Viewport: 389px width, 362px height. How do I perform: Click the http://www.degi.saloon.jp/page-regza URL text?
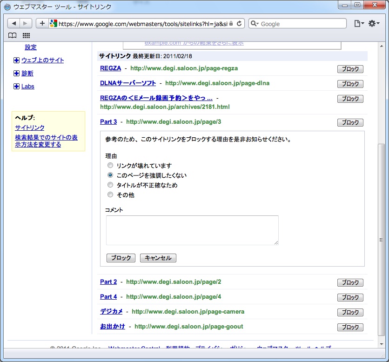(184, 68)
